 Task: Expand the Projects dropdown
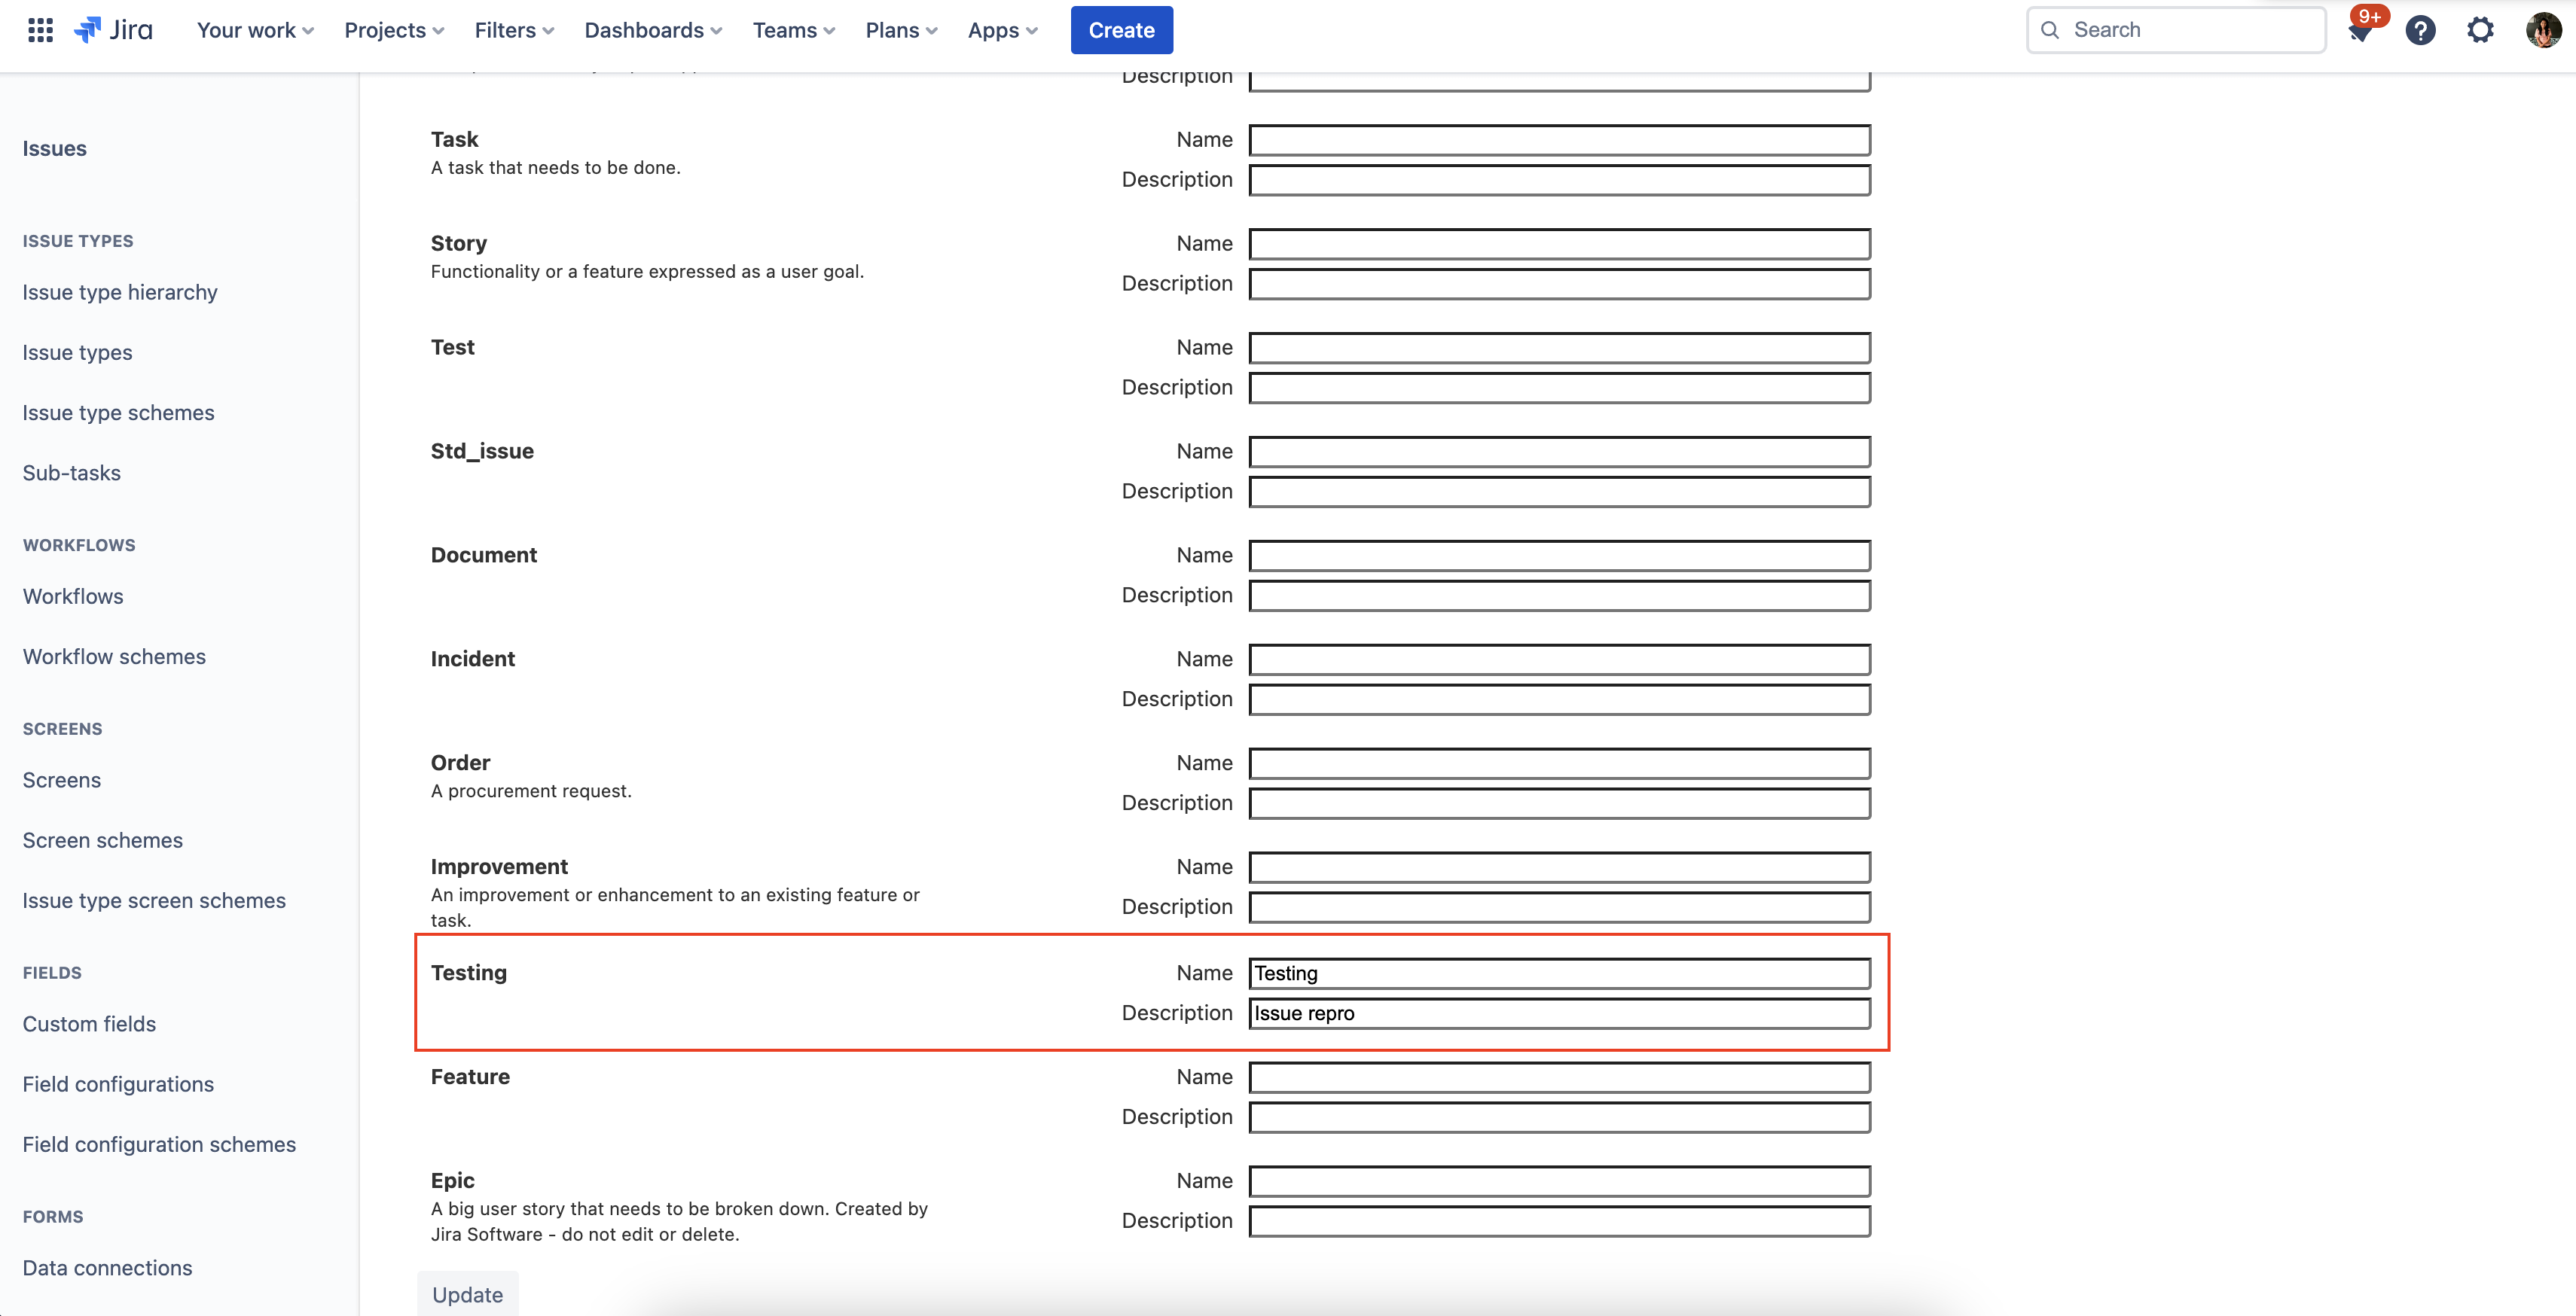coord(394,30)
